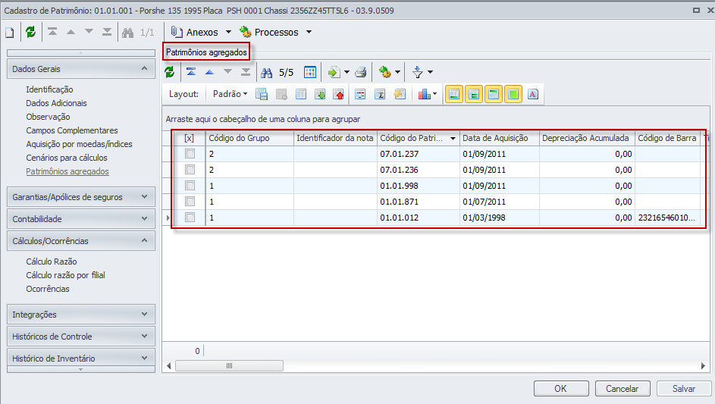Expand the Contabilidade section
The width and height of the screenshot is (715, 404).
pos(145,219)
